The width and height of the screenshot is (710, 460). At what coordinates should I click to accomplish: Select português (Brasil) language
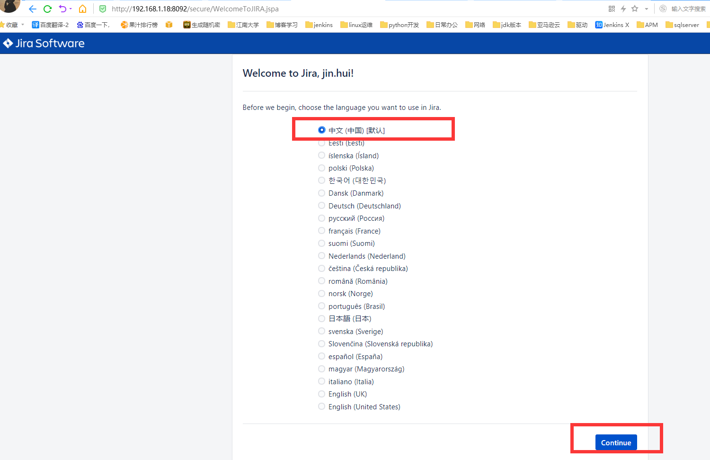322,306
